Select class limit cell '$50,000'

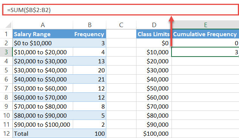154,88
